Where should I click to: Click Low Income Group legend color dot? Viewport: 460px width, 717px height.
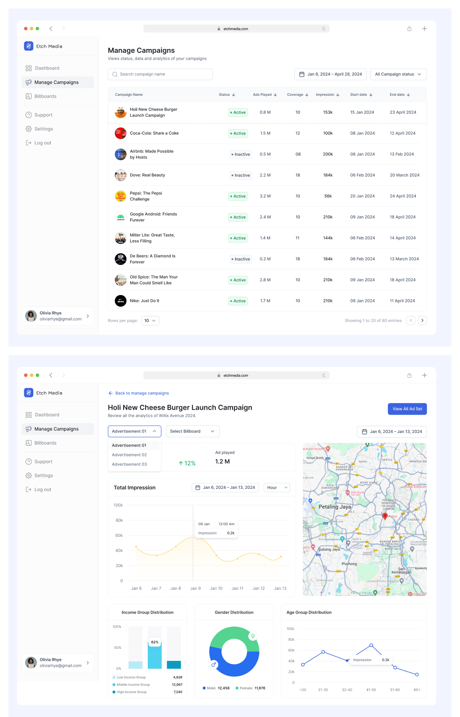click(114, 677)
